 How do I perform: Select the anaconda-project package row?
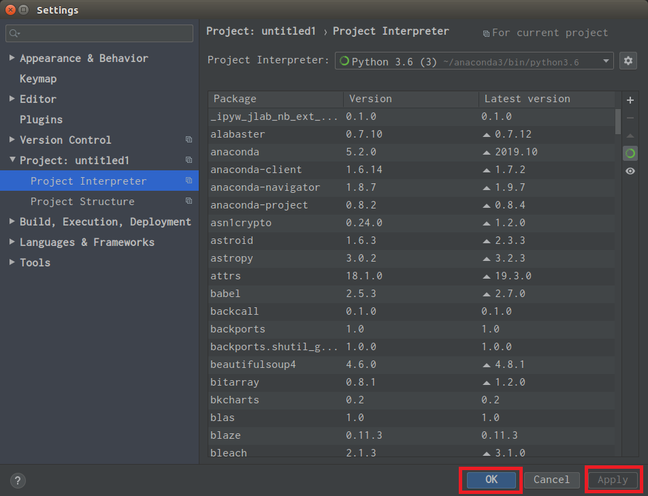tap(412, 205)
